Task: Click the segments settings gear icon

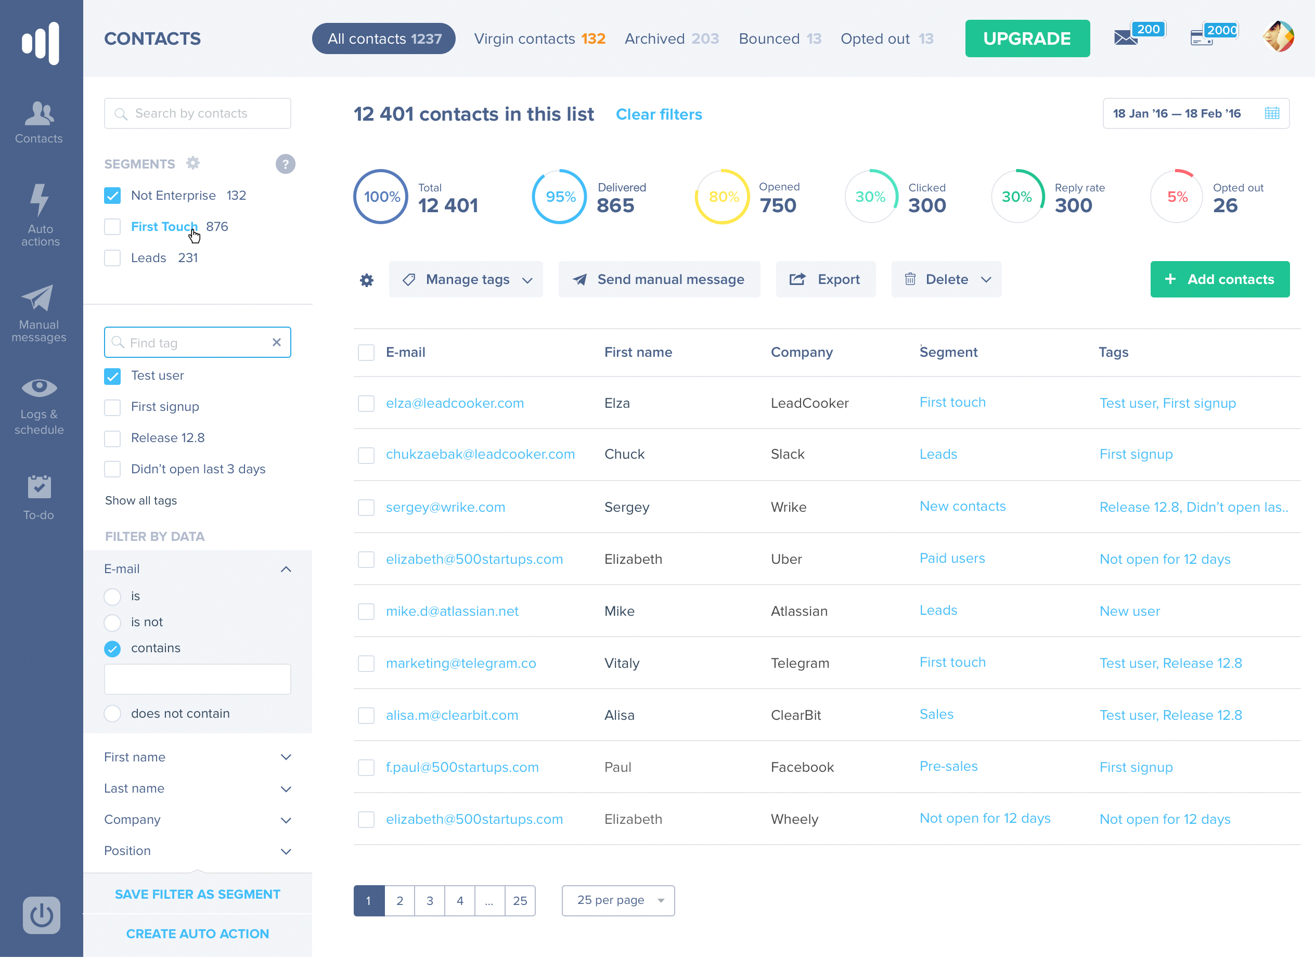Action: [x=193, y=163]
